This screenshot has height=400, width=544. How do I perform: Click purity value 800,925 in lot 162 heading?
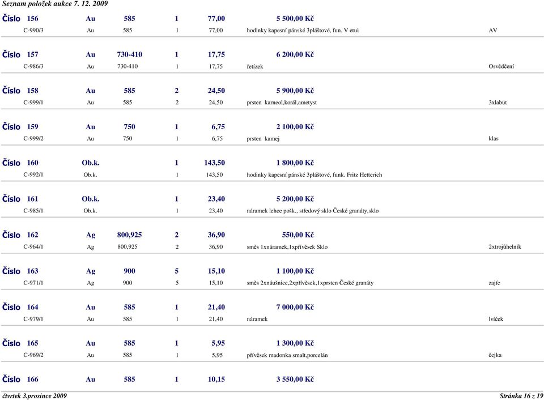coord(129,235)
